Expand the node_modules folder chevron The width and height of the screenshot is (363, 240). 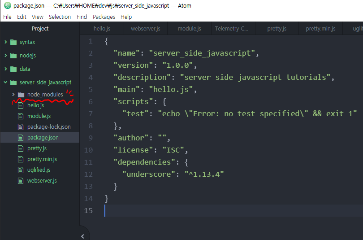pyautogui.click(x=13, y=94)
